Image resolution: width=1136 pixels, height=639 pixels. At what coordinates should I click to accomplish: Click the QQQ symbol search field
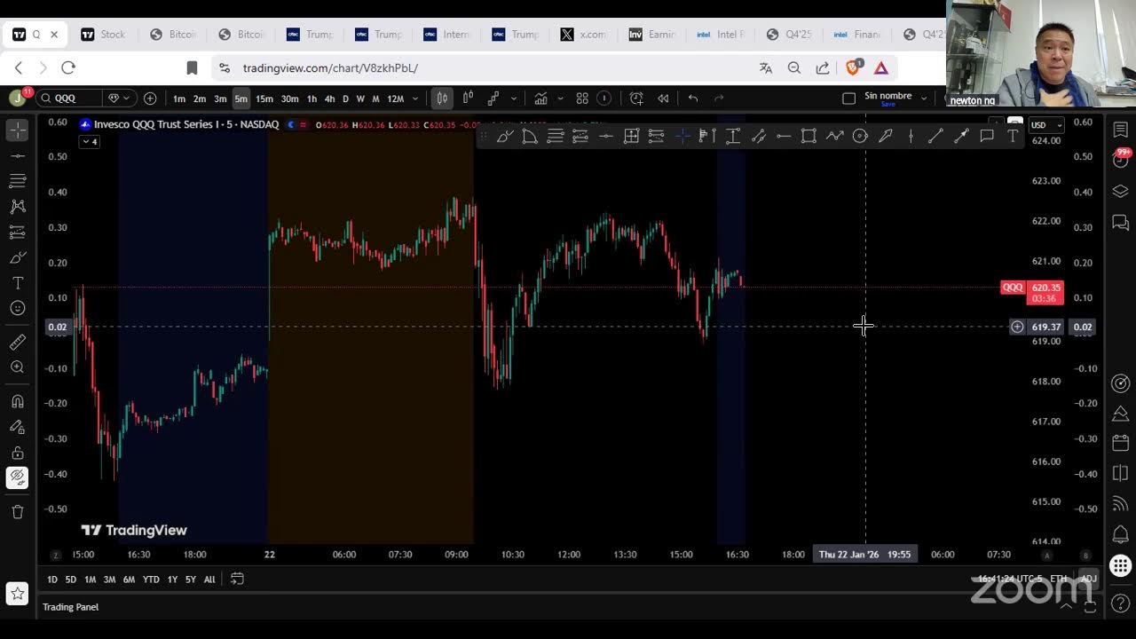[x=69, y=99]
